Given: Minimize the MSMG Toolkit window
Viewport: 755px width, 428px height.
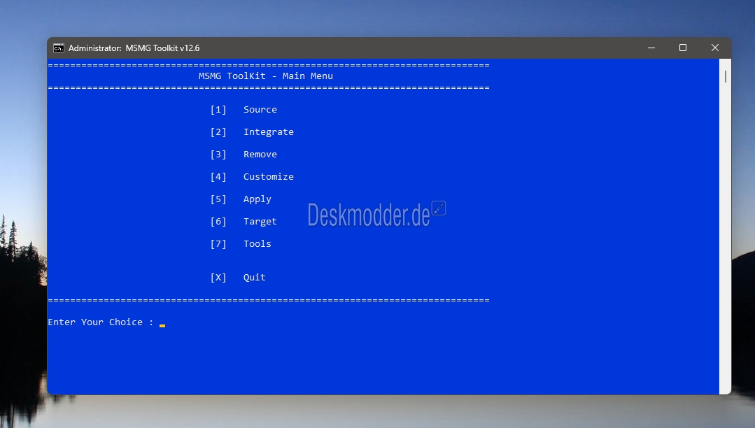Looking at the screenshot, I should tap(651, 48).
